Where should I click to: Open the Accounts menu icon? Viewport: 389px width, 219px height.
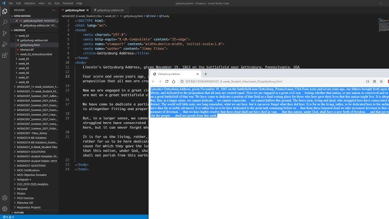point(5,198)
